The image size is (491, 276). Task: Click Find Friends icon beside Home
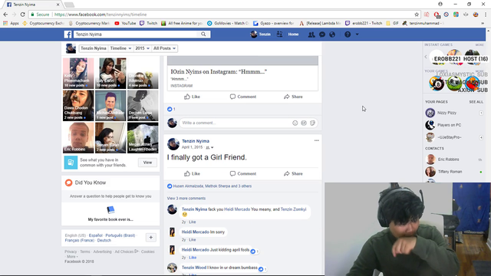(279, 34)
